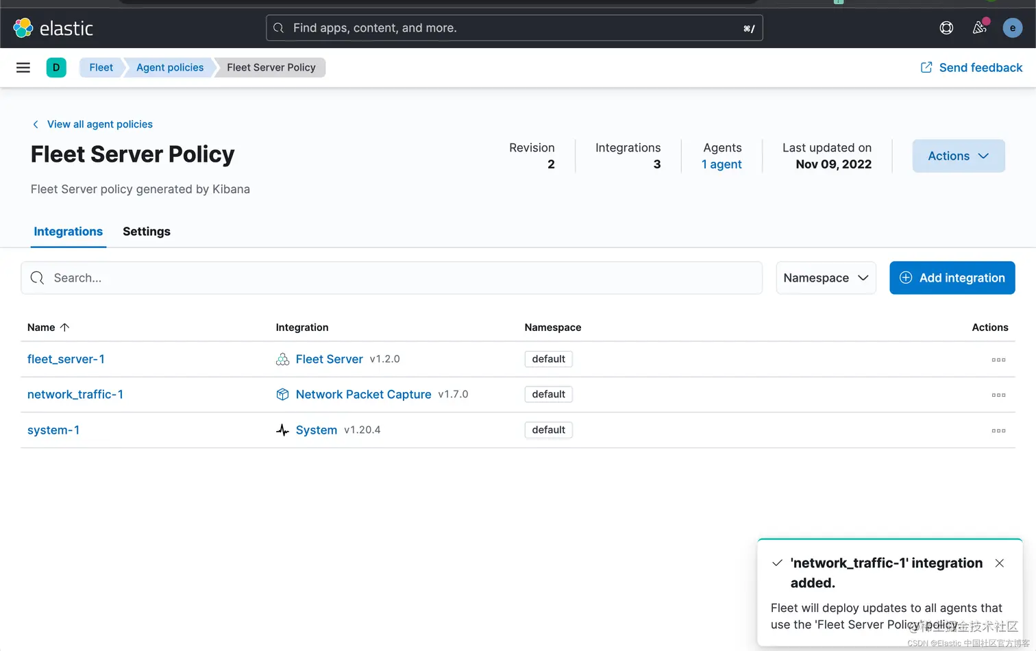Viewport: 1036px width, 651px height.
Task: Focus the integrations Search field
Action: 392,278
